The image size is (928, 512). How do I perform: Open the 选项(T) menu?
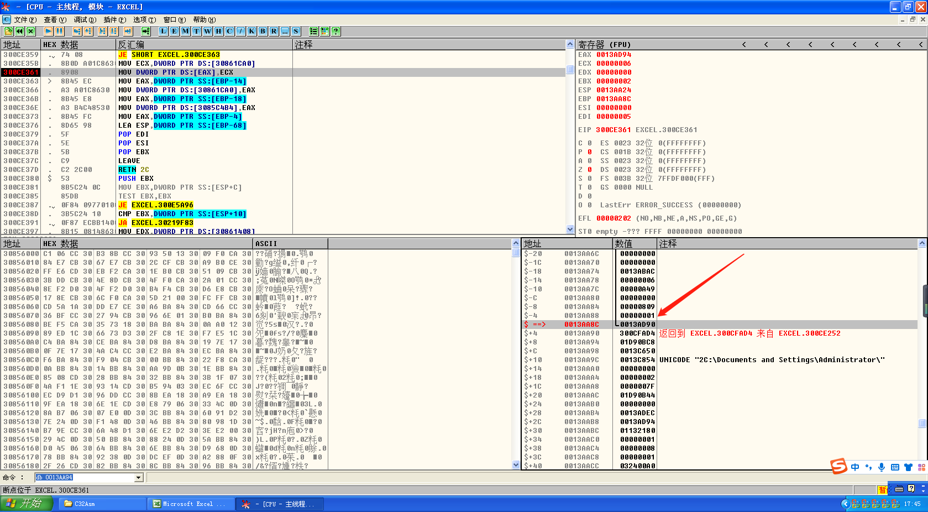click(x=144, y=20)
